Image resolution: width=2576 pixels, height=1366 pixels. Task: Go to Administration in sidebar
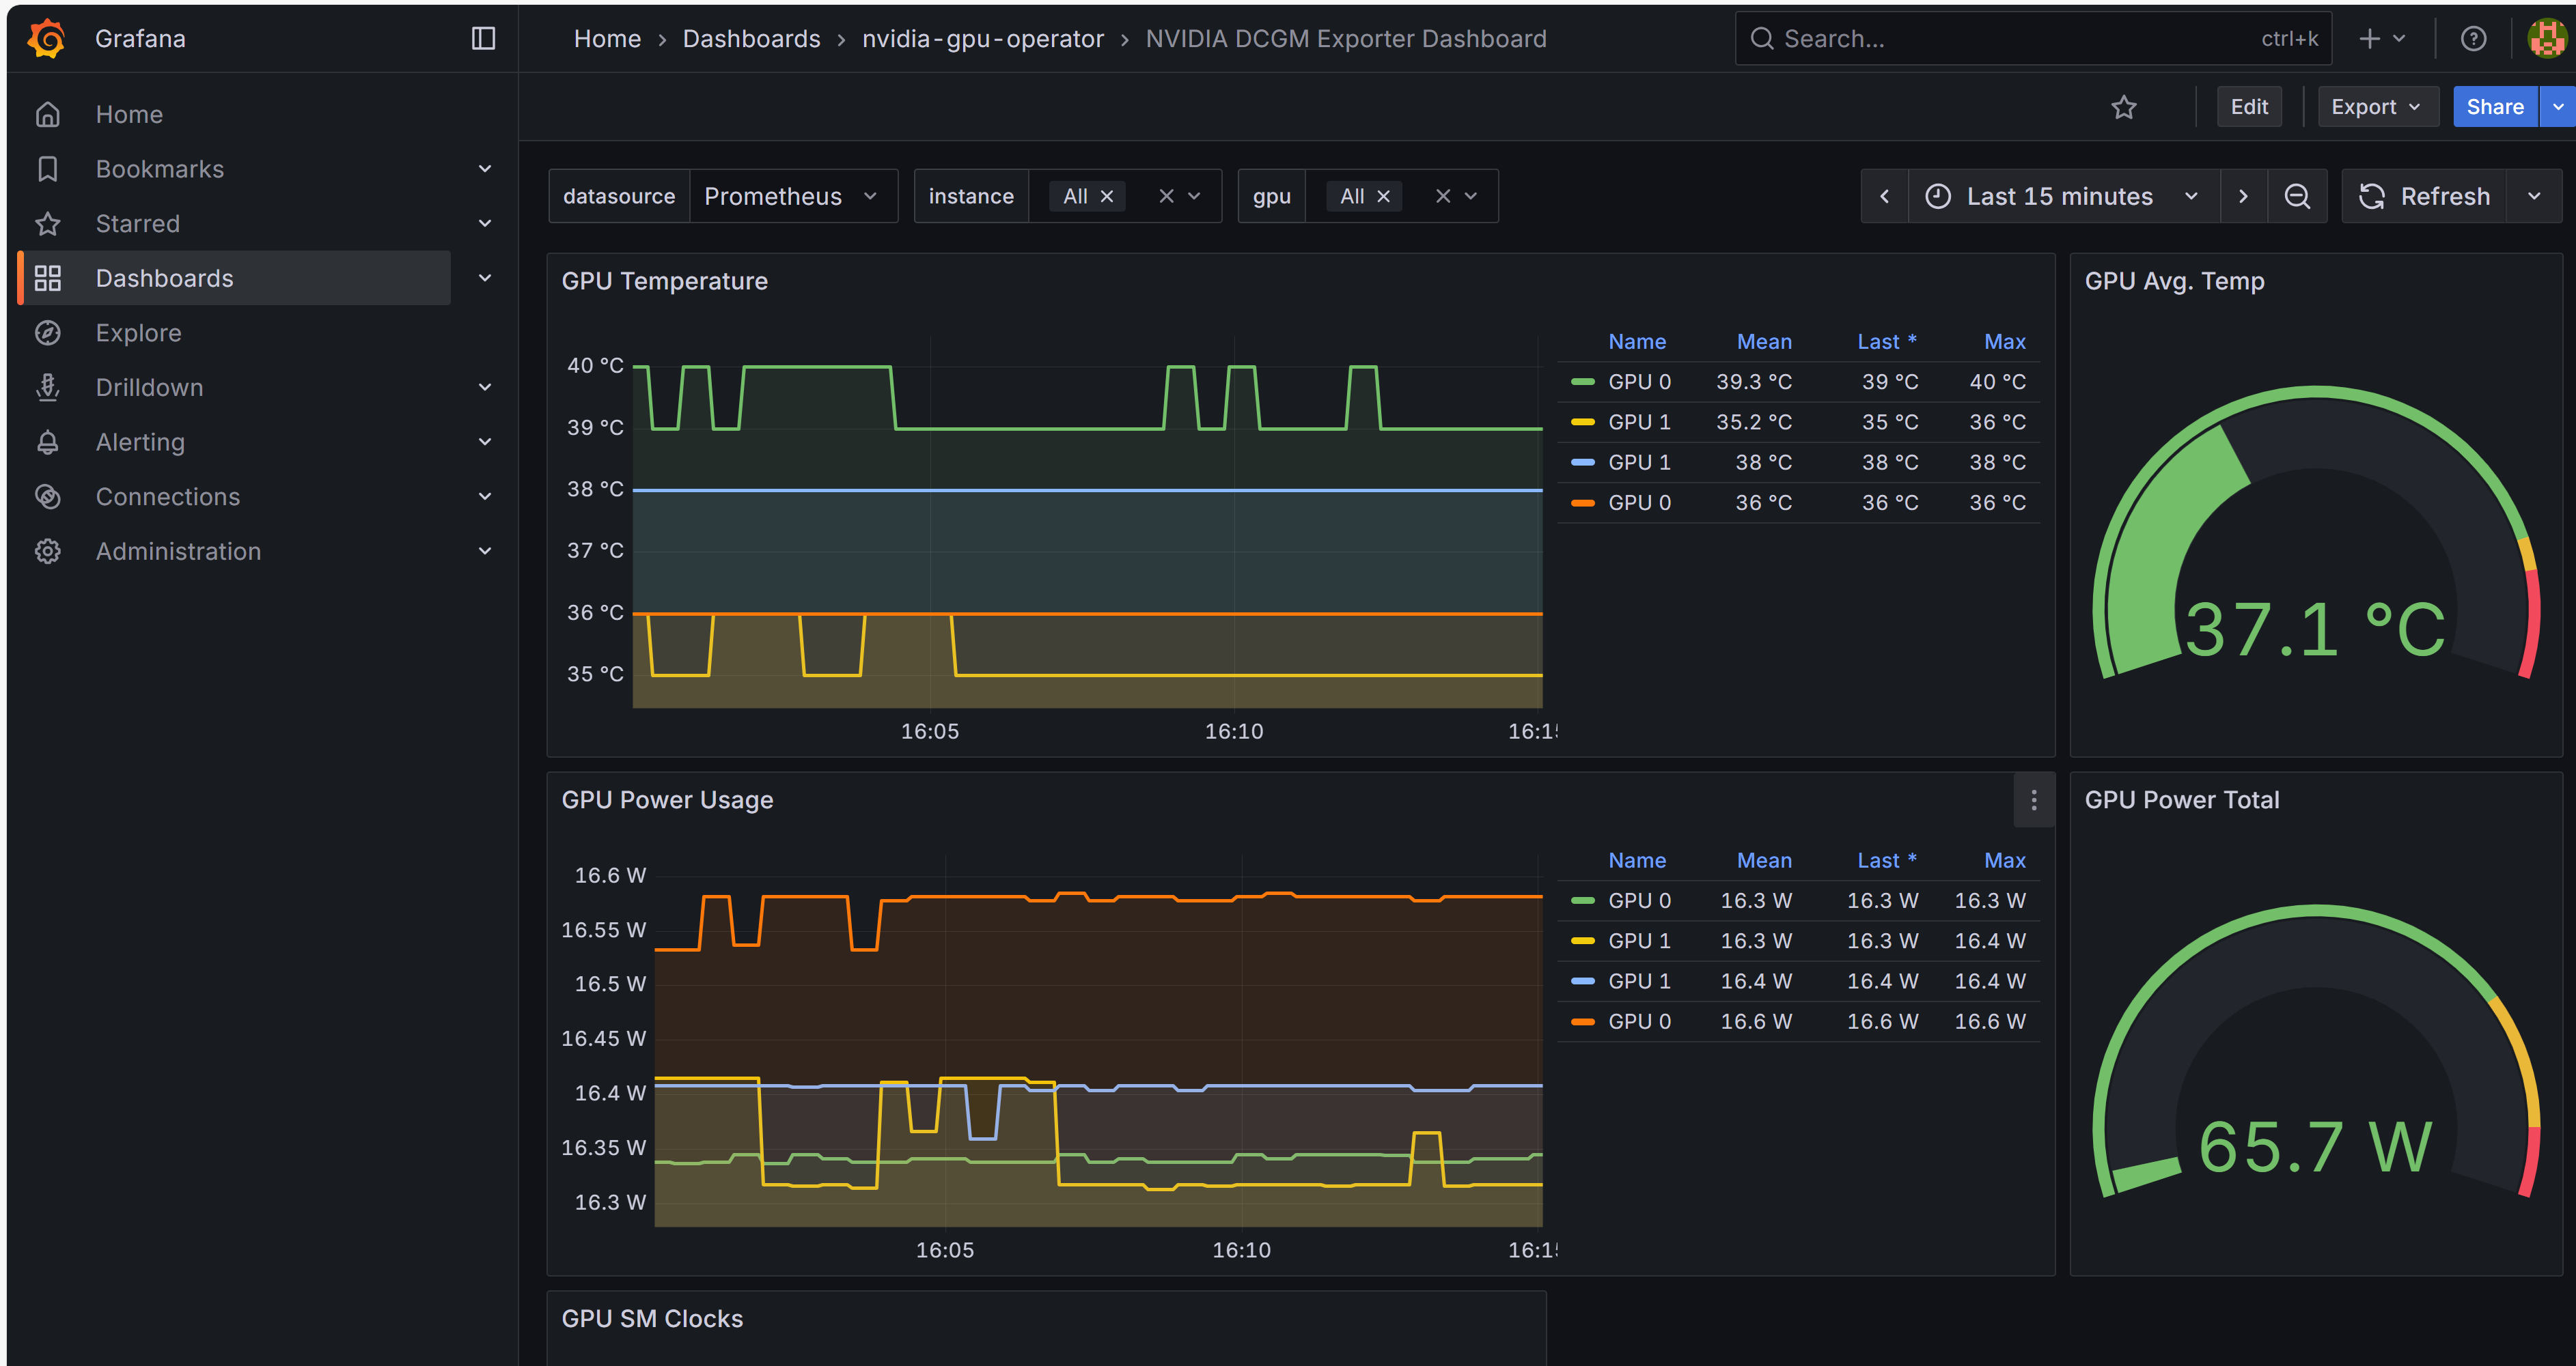click(178, 552)
